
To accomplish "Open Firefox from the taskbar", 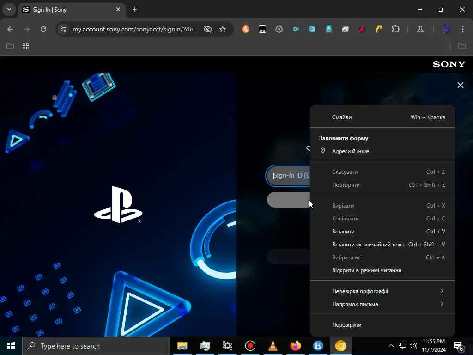I will 295,346.
